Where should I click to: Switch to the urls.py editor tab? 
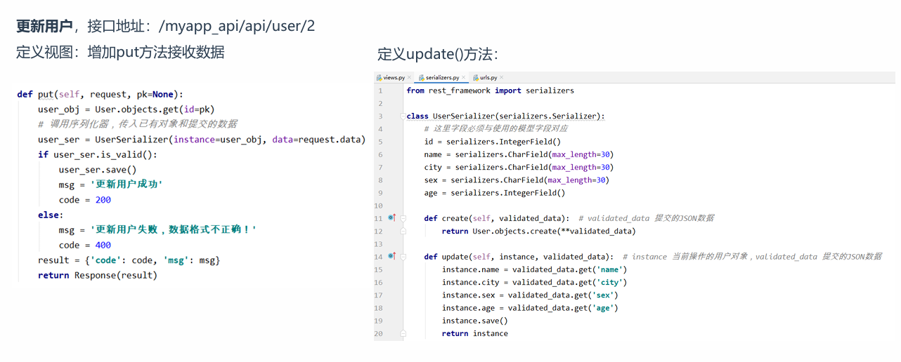(488, 78)
